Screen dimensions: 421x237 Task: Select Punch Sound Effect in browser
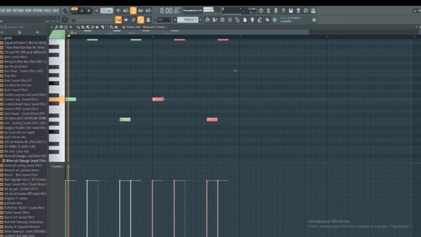16,212
